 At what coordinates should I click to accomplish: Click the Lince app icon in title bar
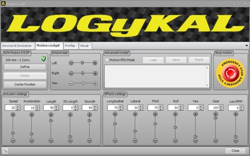[x=3, y=3]
